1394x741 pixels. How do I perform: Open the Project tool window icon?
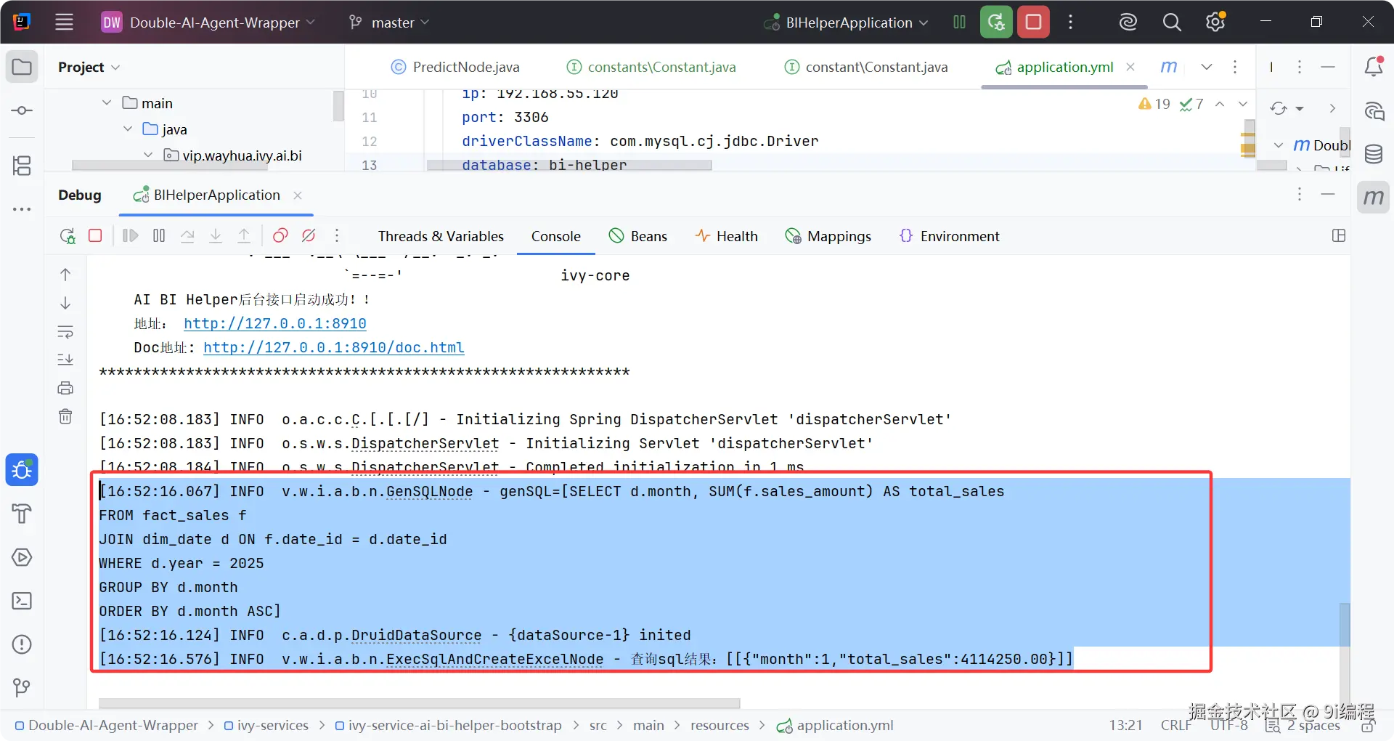pos(22,67)
